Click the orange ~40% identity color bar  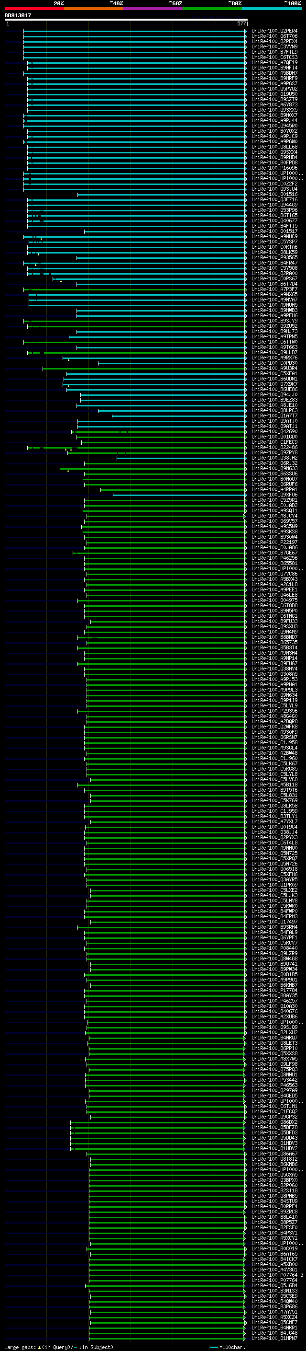pos(94,9)
